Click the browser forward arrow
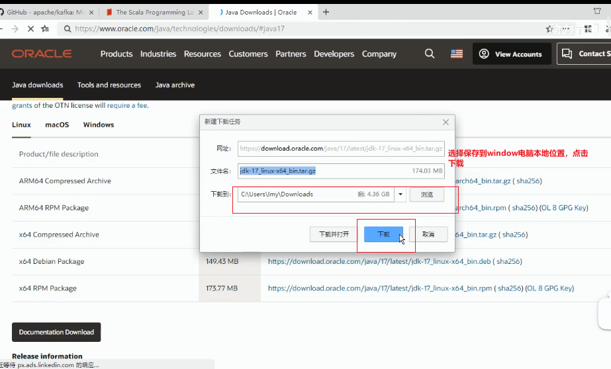The width and height of the screenshot is (611, 369). 15,28
